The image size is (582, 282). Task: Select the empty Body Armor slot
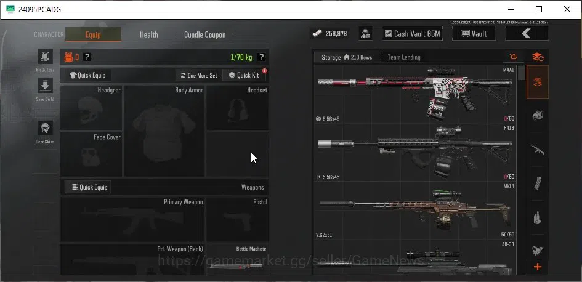point(164,131)
